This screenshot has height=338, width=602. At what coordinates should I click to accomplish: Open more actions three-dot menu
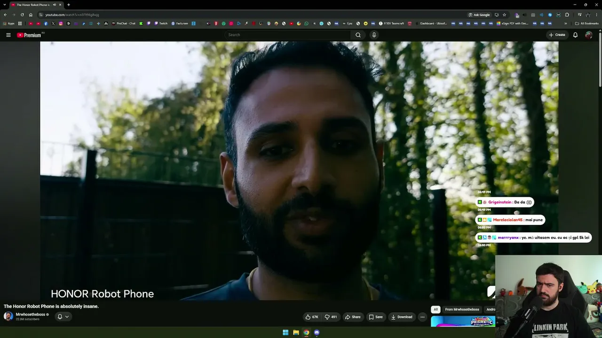[x=422, y=317]
